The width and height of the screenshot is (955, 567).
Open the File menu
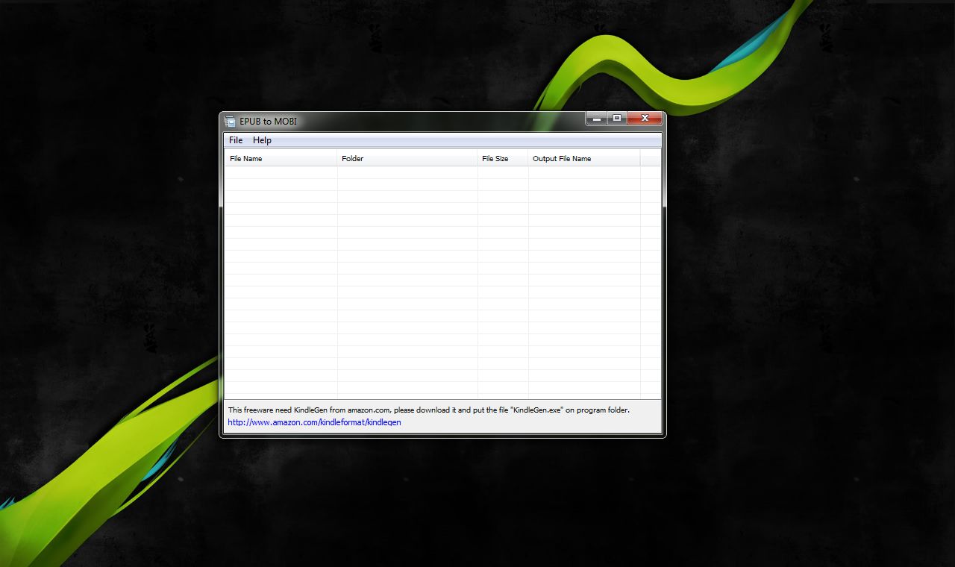(236, 140)
